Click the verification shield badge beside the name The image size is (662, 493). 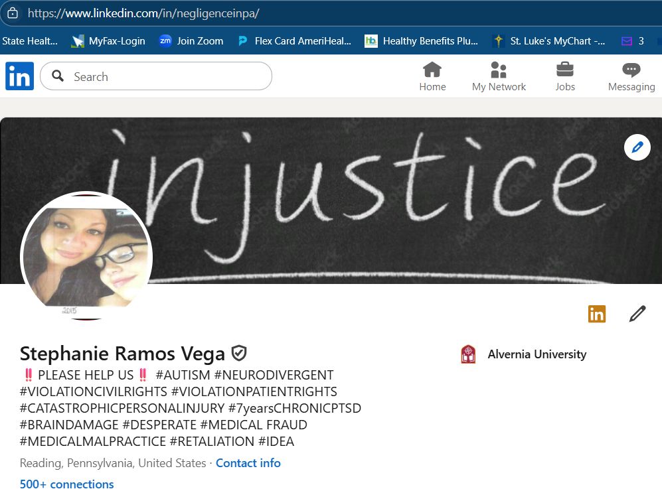[239, 354]
